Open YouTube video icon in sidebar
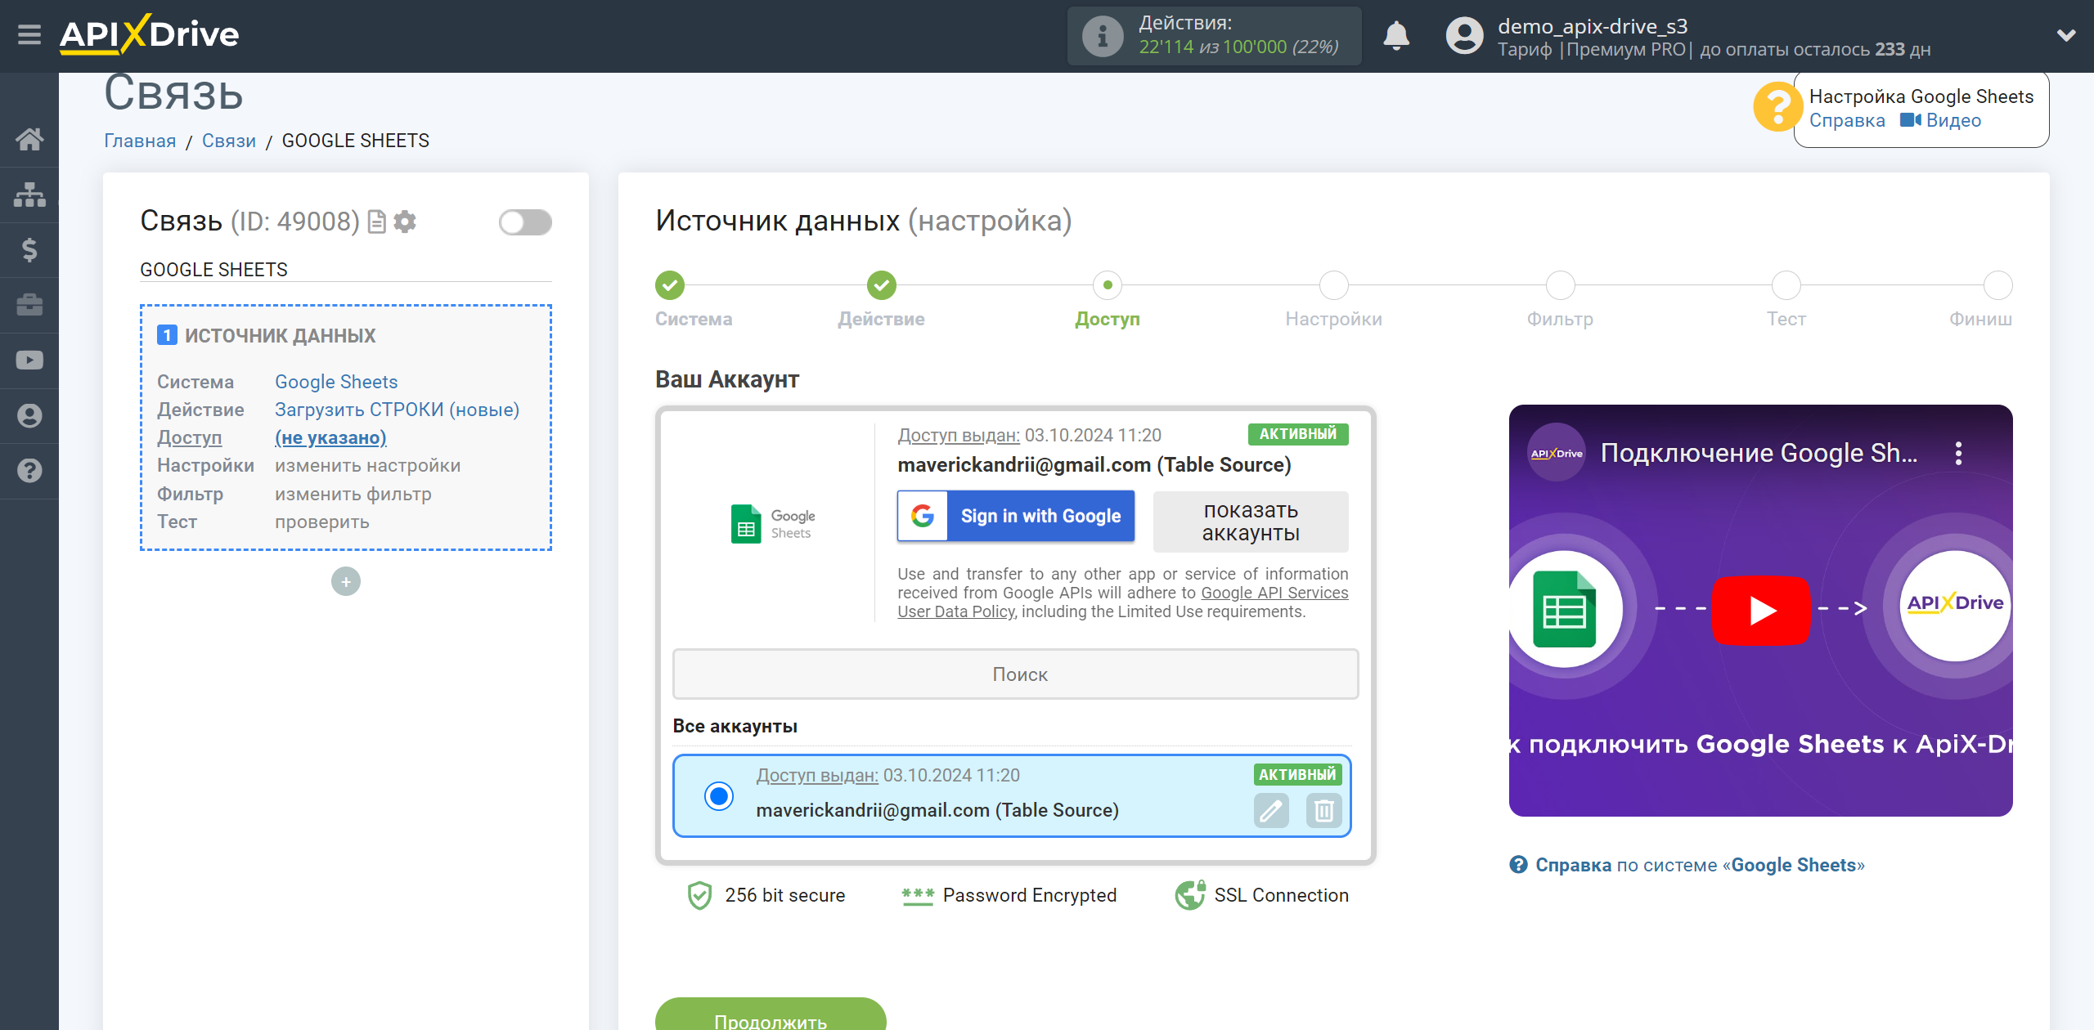Viewport: 2094px width, 1030px height. [x=29, y=360]
